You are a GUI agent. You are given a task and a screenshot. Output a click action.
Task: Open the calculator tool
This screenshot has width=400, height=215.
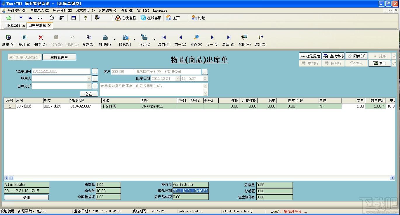pyautogui.click(x=74, y=18)
